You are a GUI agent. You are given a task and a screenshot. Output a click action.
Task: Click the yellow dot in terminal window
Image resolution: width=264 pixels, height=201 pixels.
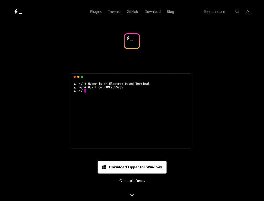[x=78, y=77]
